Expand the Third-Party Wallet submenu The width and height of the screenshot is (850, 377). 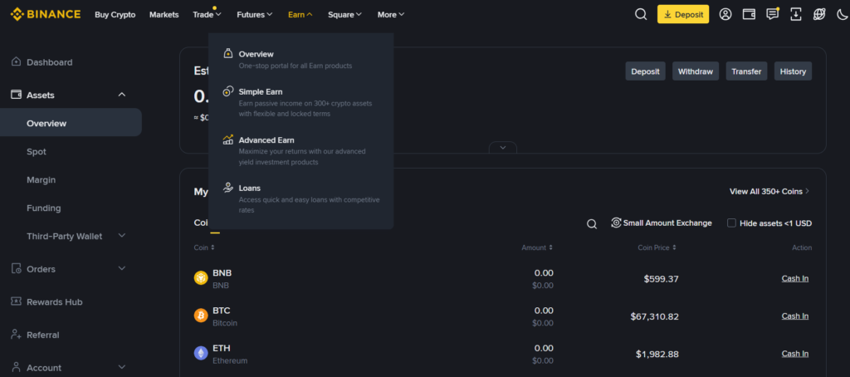pos(122,236)
